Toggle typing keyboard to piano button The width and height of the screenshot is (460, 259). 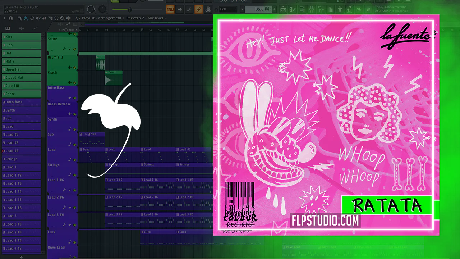(170, 9)
